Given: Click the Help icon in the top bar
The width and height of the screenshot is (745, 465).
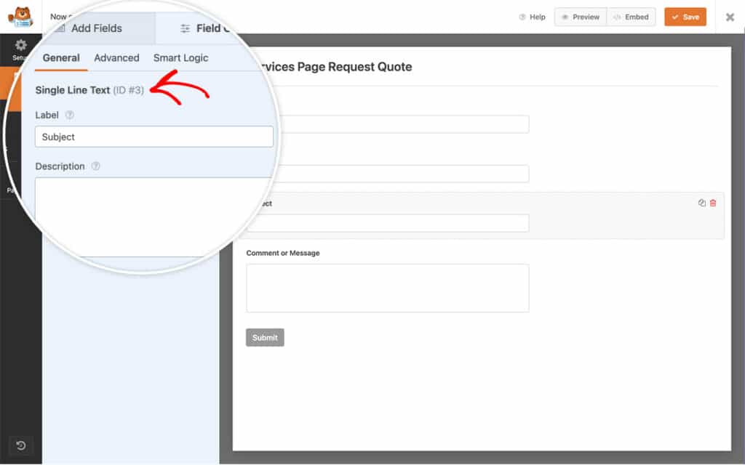Looking at the screenshot, I should pyautogui.click(x=532, y=16).
